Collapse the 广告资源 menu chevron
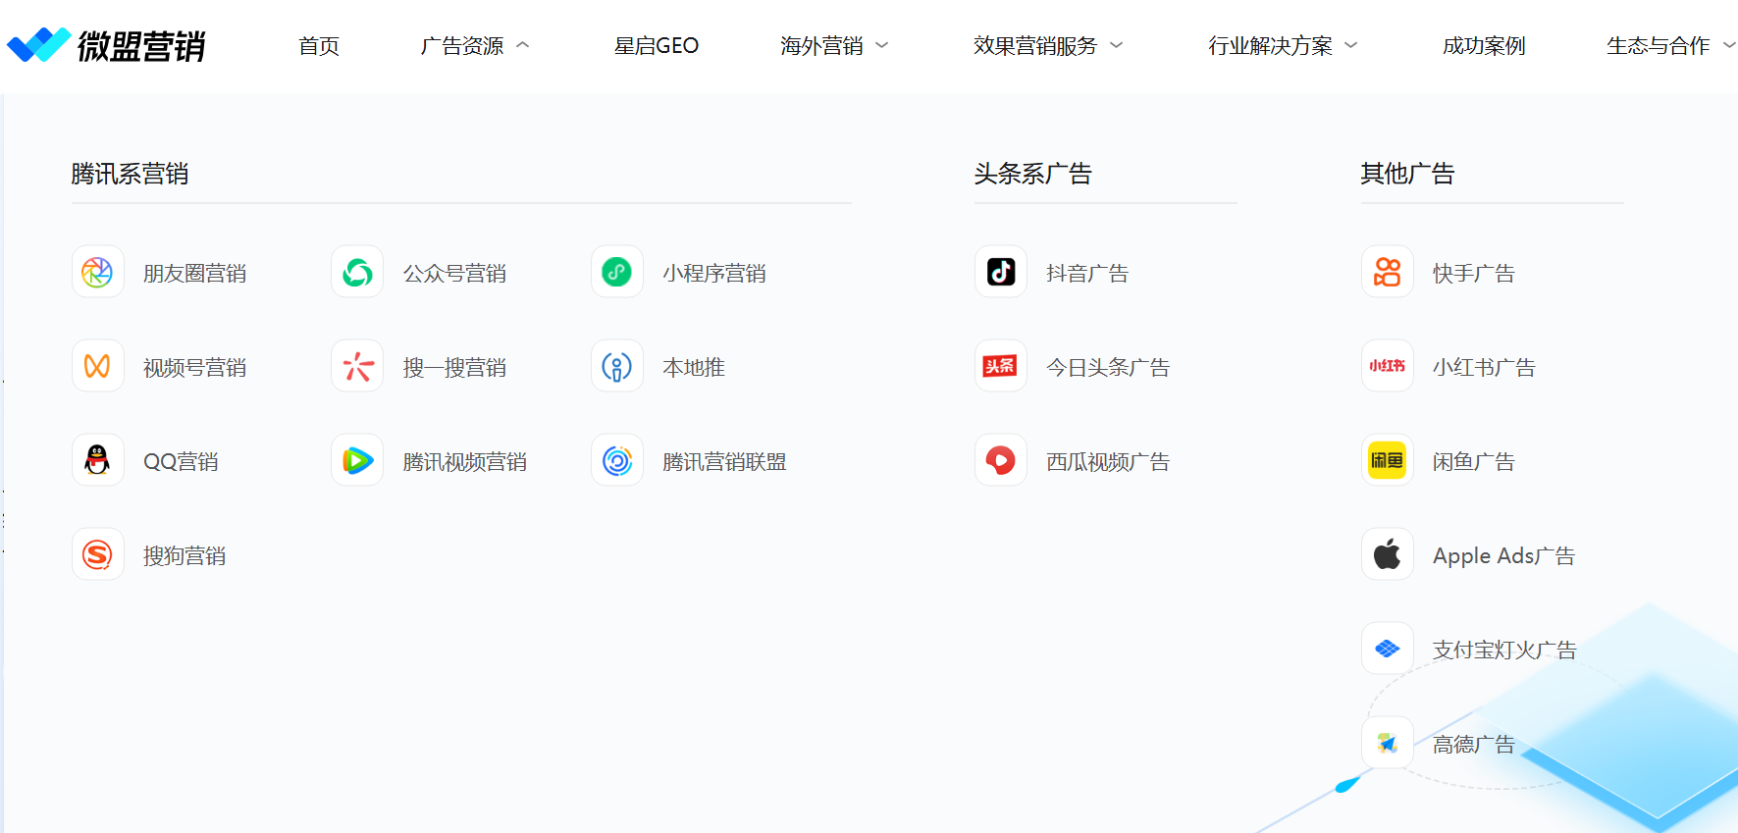Viewport: 1738px width, 833px height. pyautogui.click(x=523, y=45)
